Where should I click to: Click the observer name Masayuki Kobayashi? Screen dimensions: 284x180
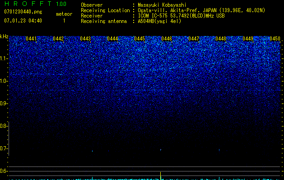162,5
